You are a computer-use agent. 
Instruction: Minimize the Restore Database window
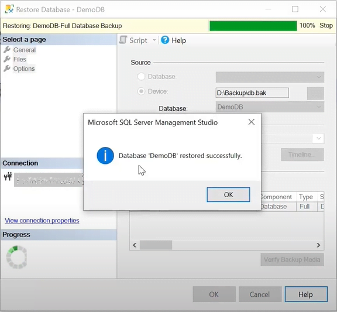[268, 9]
